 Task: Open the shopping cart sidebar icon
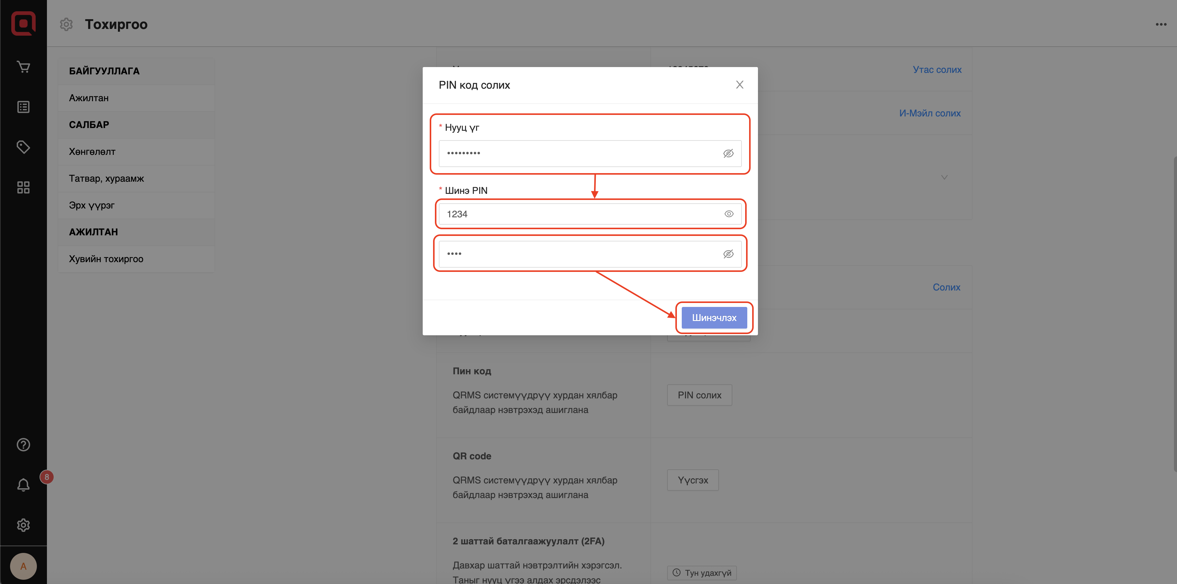23,67
